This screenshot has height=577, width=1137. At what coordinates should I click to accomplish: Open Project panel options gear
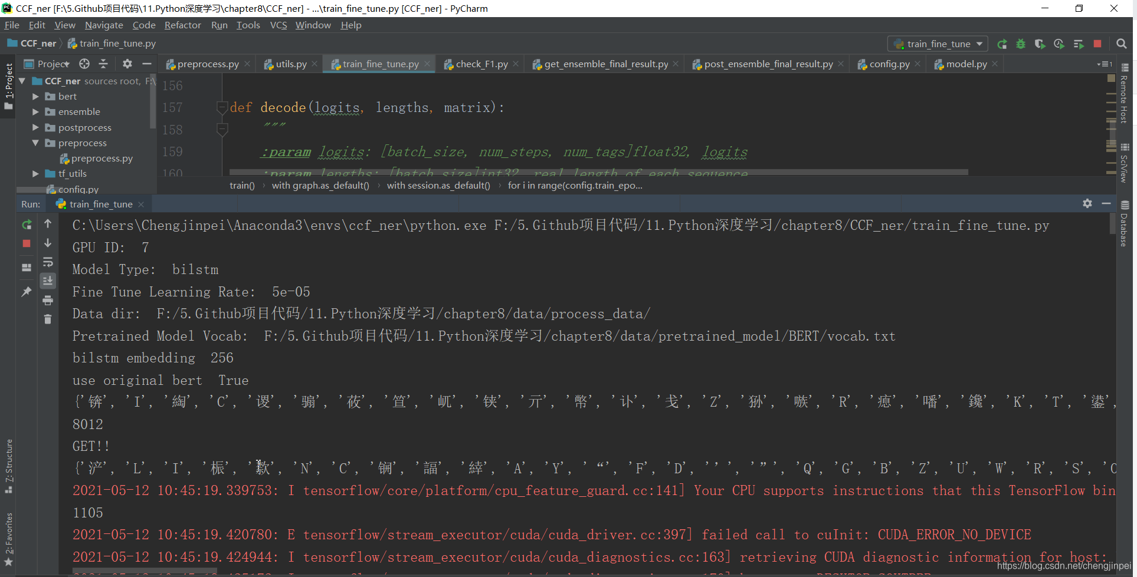[127, 64]
